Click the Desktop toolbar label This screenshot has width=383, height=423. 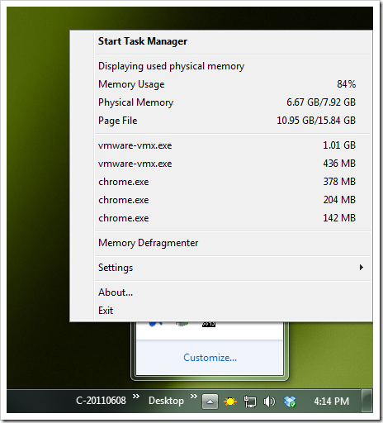pos(166,401)
